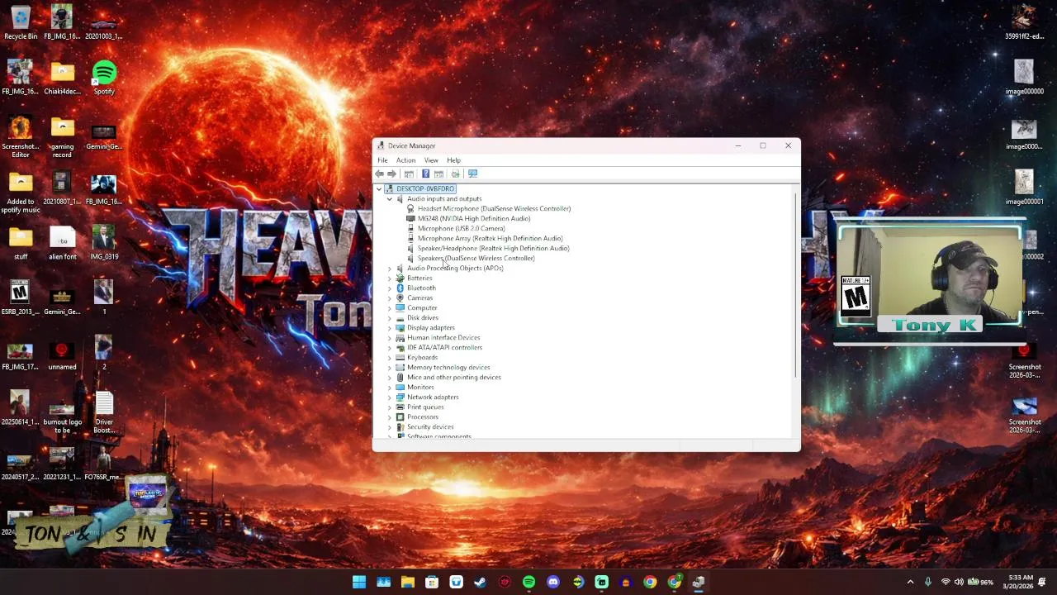Select Microphone Array (Realtek High Definition Audio)
The image size is (1057, 595).
click(x=490, y=239)
